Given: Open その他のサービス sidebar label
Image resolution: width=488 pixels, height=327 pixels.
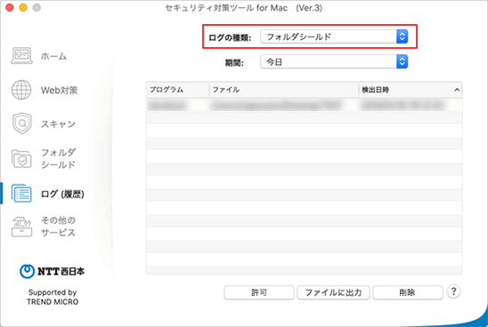Looking at the screenshot, I should [58, 227].
